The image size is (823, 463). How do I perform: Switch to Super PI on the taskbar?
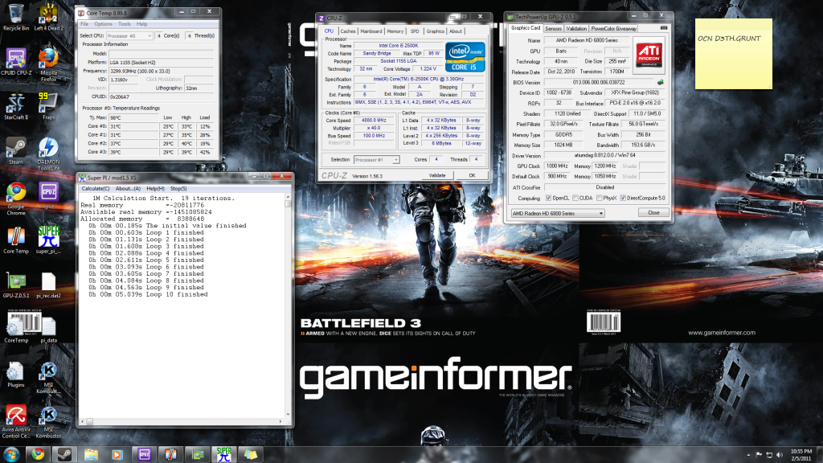point(223,454)
